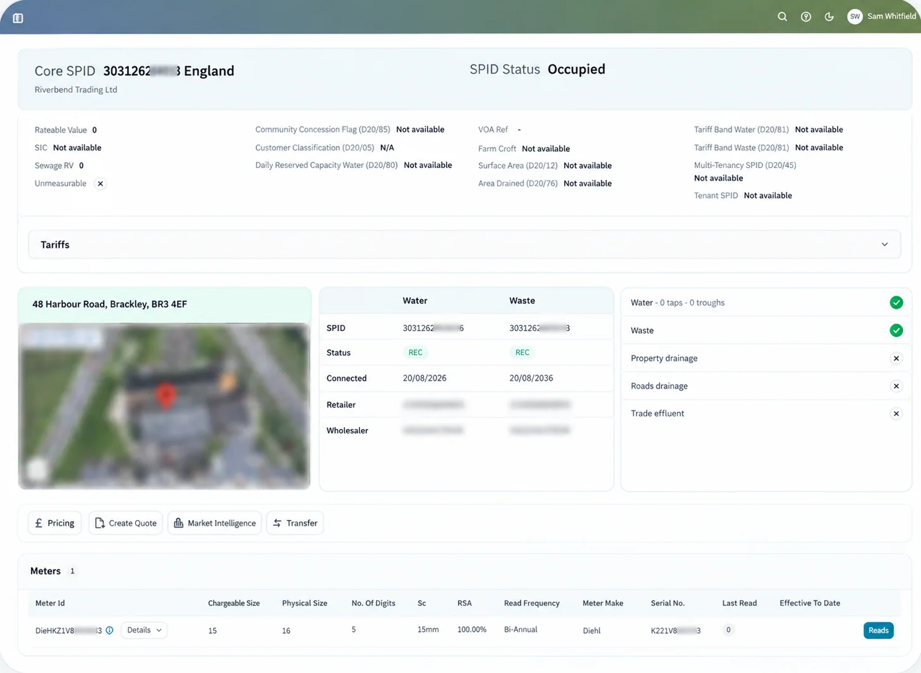This screenshot has width=921, height=673.
Task: Click the chart icon on Market Intelligence
Action: pos(178,523)
